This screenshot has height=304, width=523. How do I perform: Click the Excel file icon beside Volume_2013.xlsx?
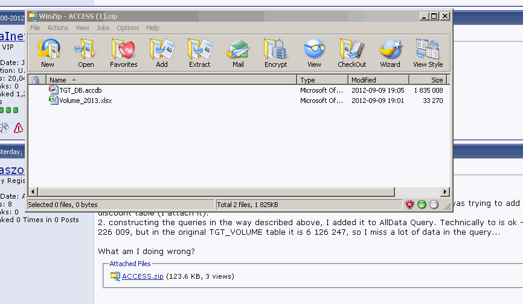point(53,100)
